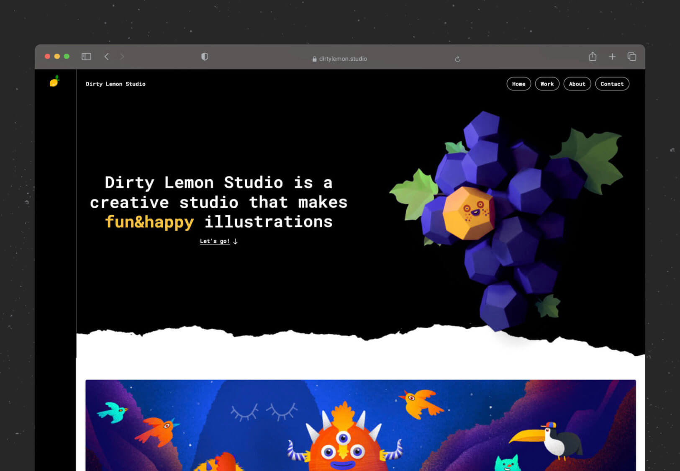Open the Home nav item
The image size is (680, 471).
tap(519, 84)
